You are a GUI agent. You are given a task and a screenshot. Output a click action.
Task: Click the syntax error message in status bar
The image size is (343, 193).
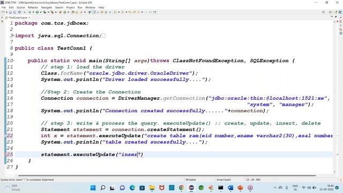point(27,180)
